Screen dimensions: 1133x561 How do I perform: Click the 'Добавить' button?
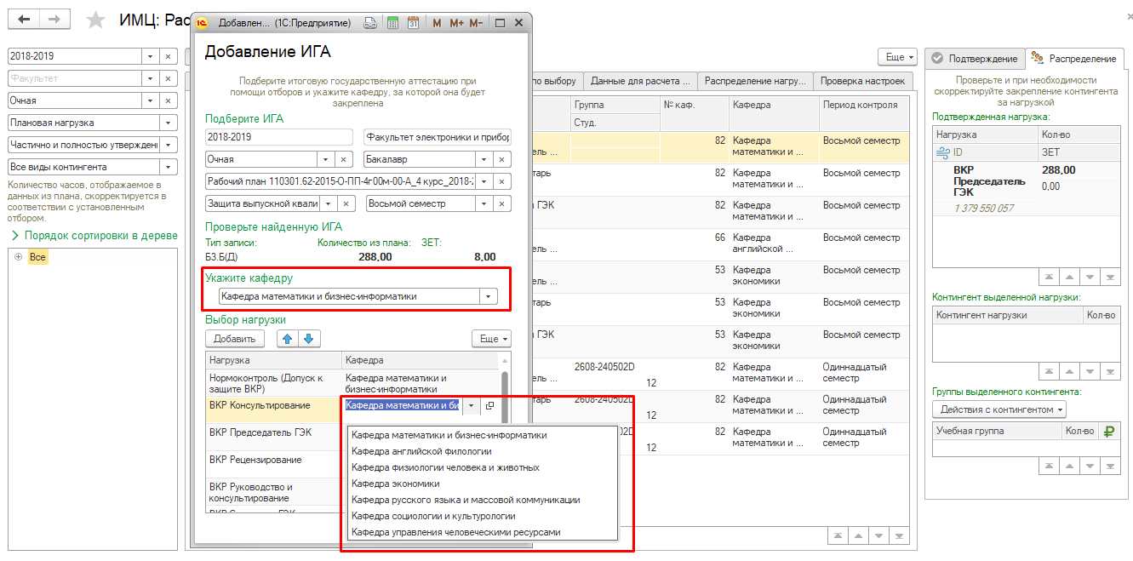point(234,339)
